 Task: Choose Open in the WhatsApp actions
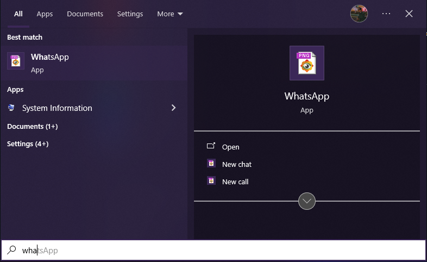click(231, 147)
